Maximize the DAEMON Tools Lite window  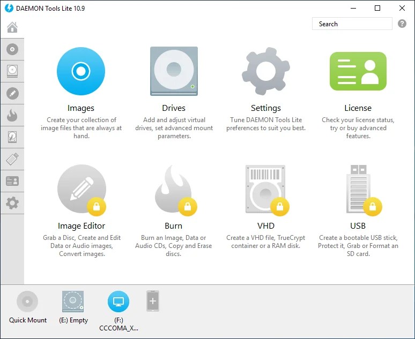(377, 8)
